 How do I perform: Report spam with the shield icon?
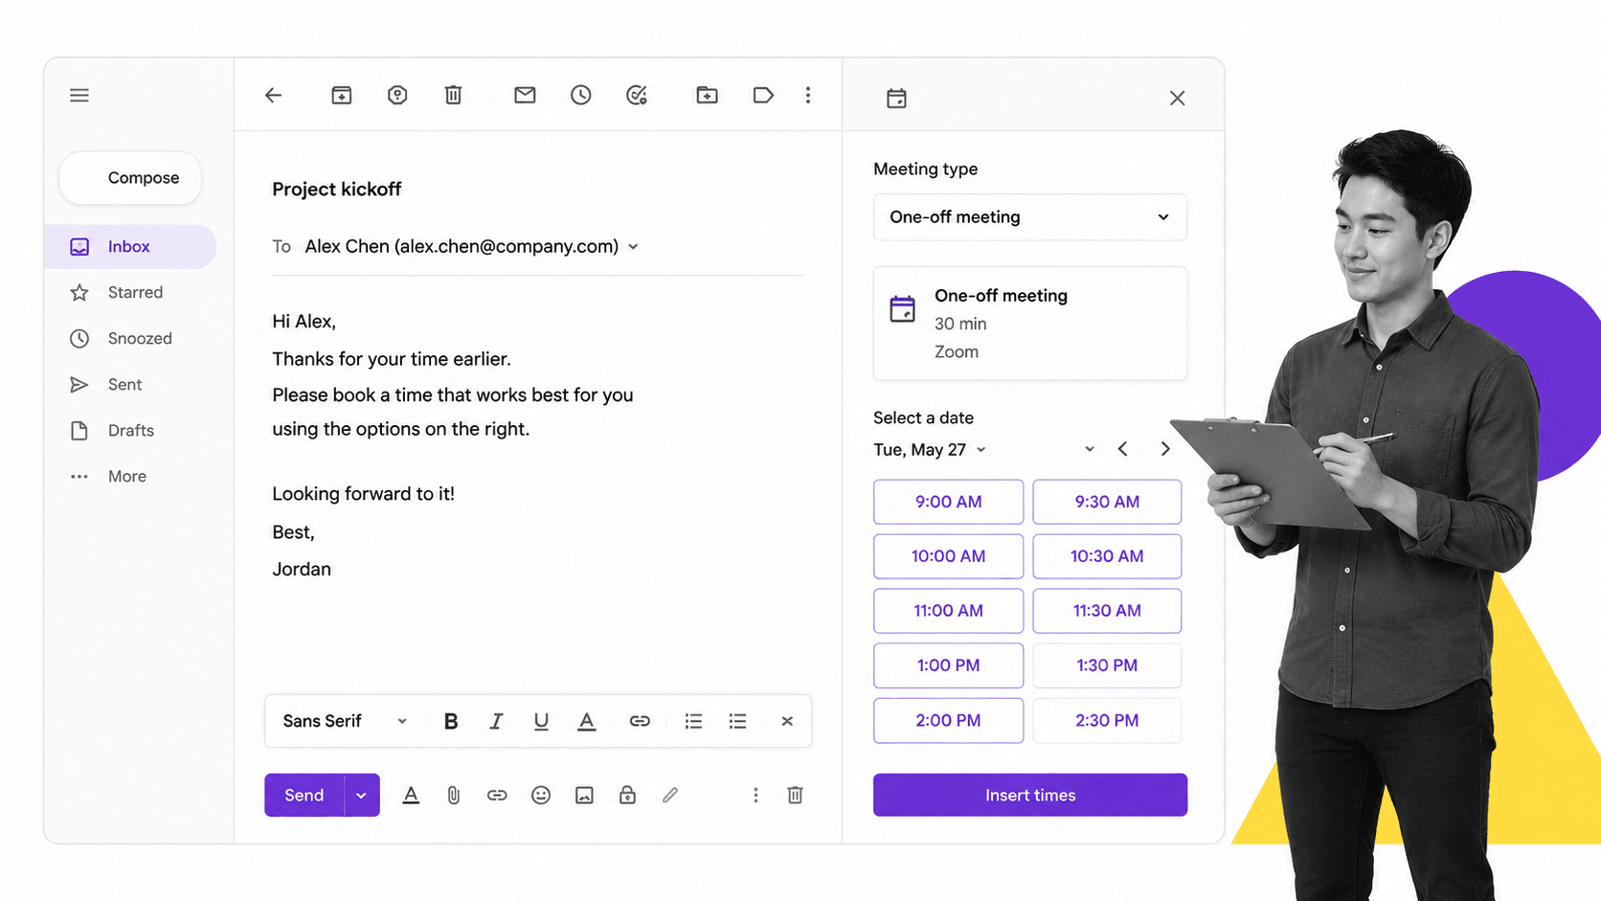point(397,95)
